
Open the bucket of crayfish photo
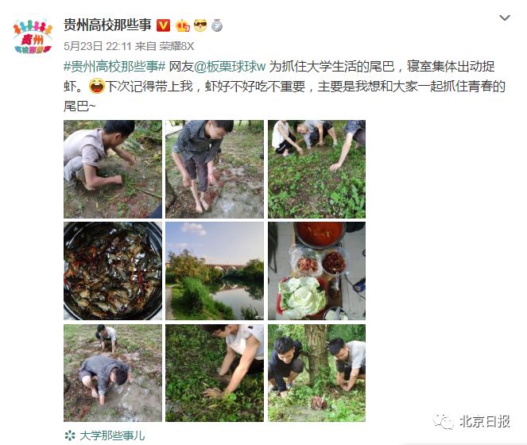tap(113, 271)
